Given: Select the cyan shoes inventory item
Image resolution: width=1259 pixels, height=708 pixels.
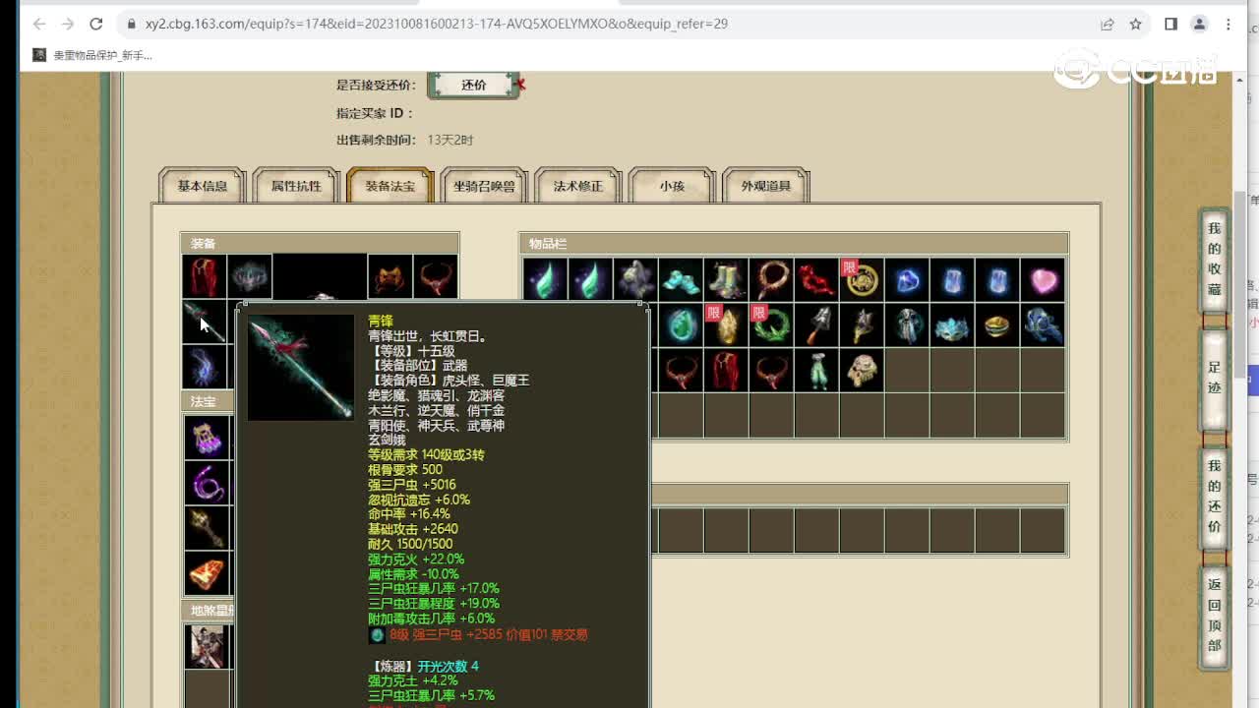Looking at the screenshot, I should click(680, 279).
